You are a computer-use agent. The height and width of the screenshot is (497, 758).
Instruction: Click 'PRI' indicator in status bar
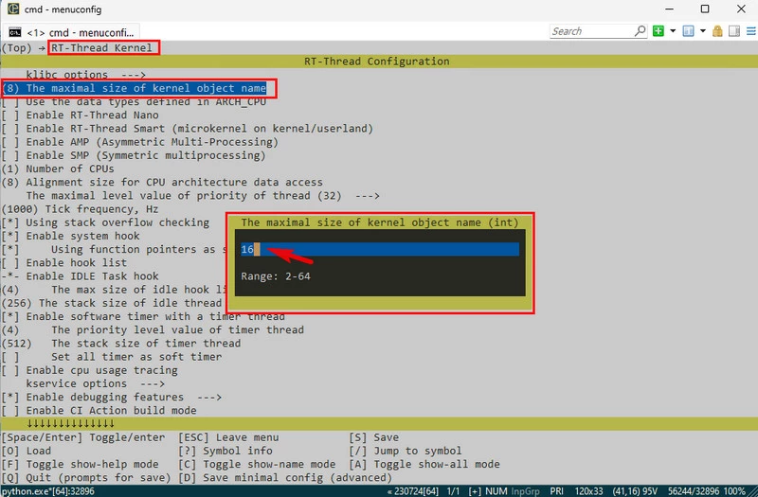click(x=557, y=491)
